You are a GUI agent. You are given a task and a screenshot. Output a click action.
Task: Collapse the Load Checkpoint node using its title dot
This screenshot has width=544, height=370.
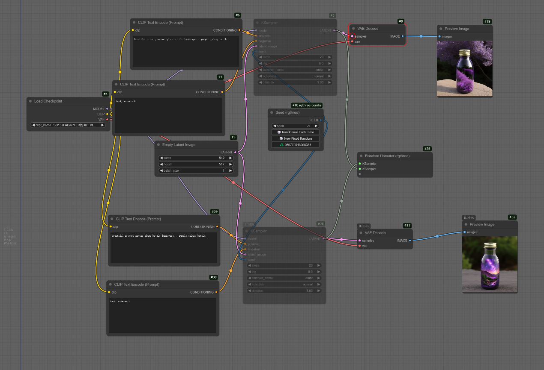tap(30, 101)
